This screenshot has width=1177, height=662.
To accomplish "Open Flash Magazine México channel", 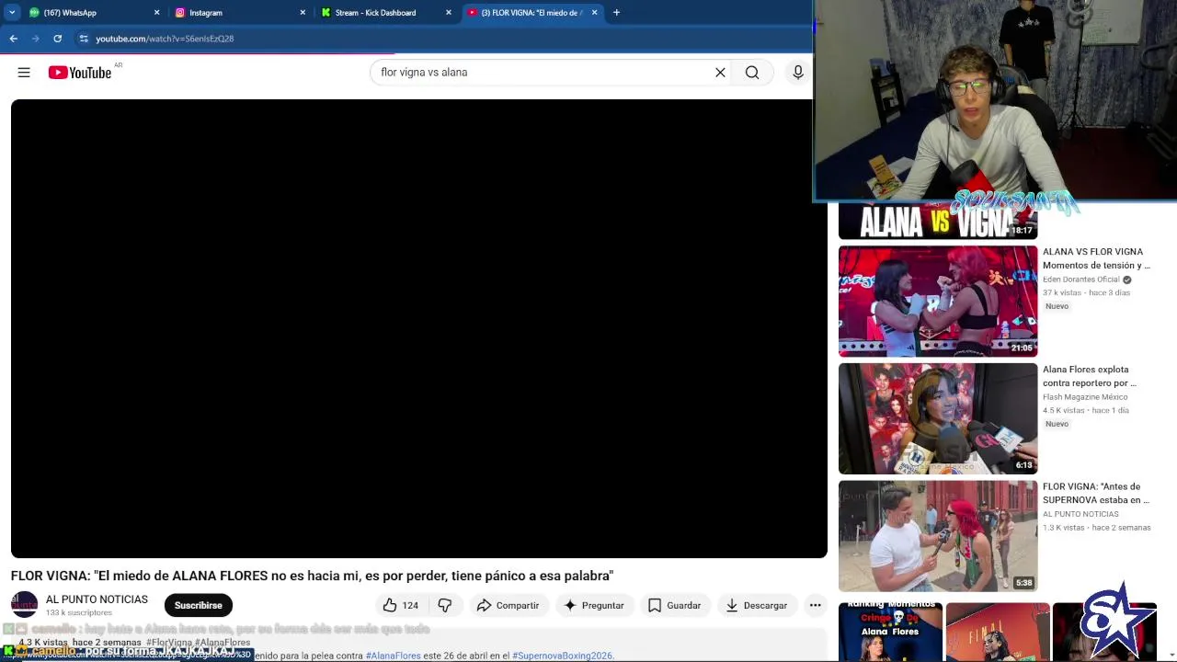I will (x=1085, y=397).
